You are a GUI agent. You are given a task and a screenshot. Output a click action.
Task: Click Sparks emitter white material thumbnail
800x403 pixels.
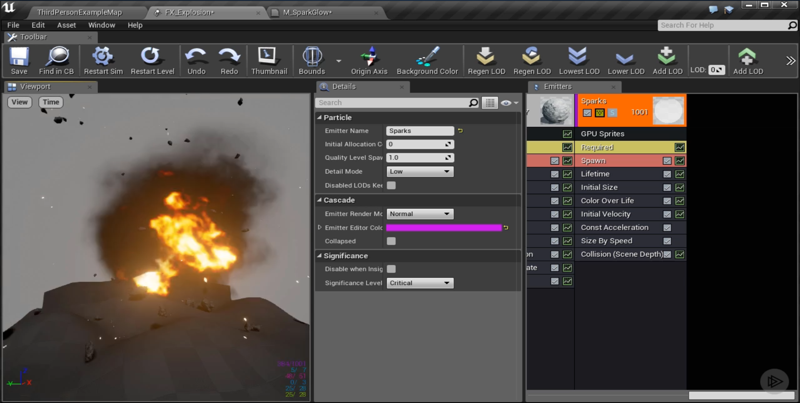point(668,110)
